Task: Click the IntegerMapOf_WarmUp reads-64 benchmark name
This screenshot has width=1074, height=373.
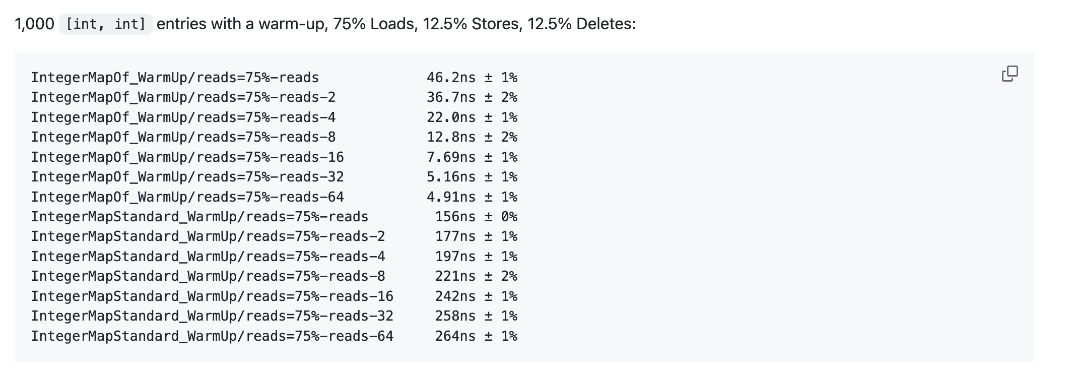Action: tap(187, 197)
